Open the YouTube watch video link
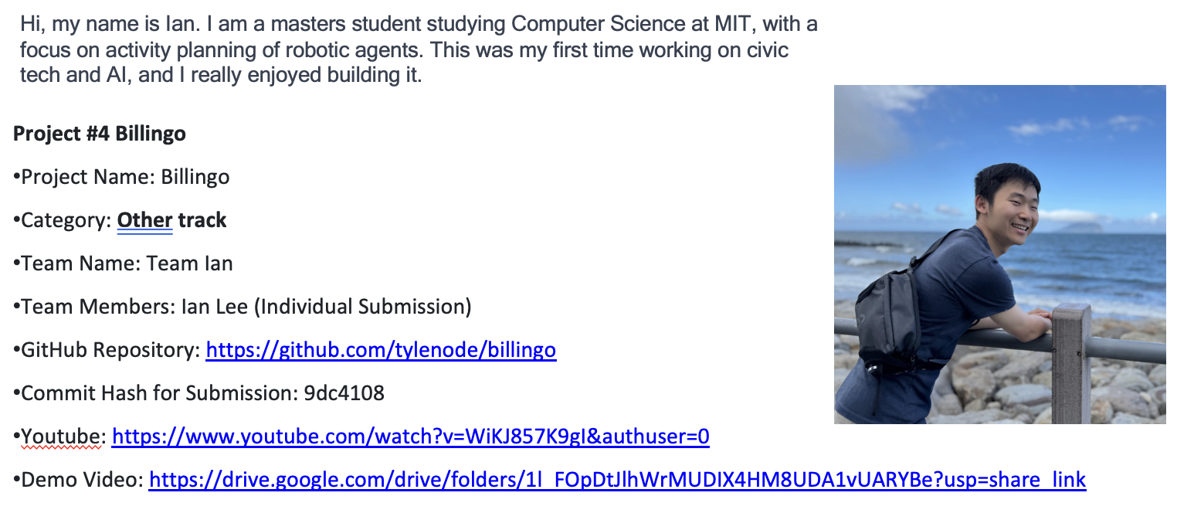Screen dimensions: 1194x530 coord(410,437)
